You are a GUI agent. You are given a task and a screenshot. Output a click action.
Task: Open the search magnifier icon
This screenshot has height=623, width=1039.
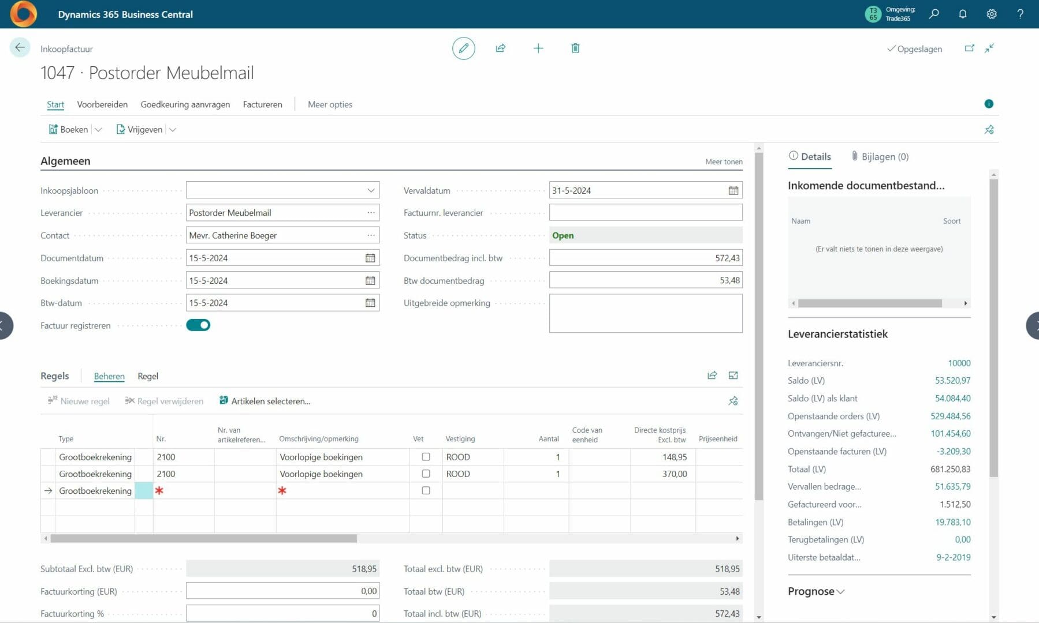coord(934,14)
